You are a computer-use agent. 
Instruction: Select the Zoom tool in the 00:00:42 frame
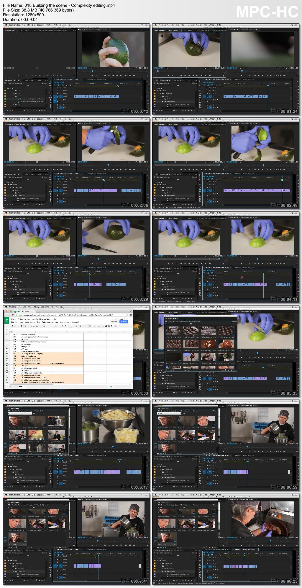tap(50, 106)
